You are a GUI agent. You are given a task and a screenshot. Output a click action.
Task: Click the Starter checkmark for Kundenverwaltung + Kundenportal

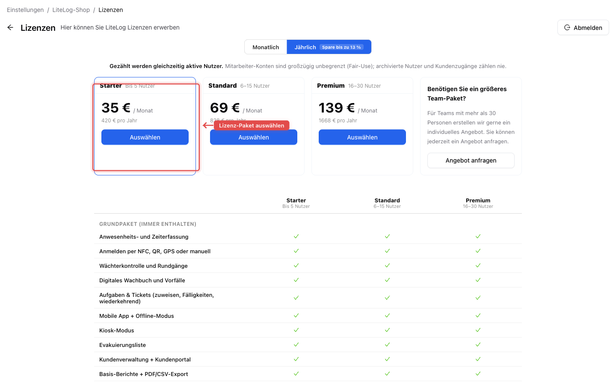click(x=296, y=359)
